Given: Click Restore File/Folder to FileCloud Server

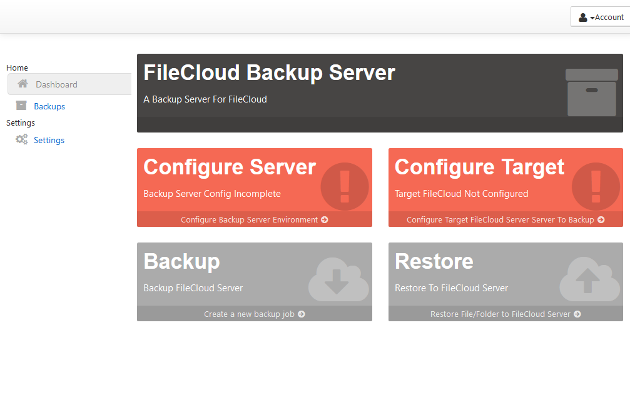Looking at the screenshot, I should coord(505,314).
